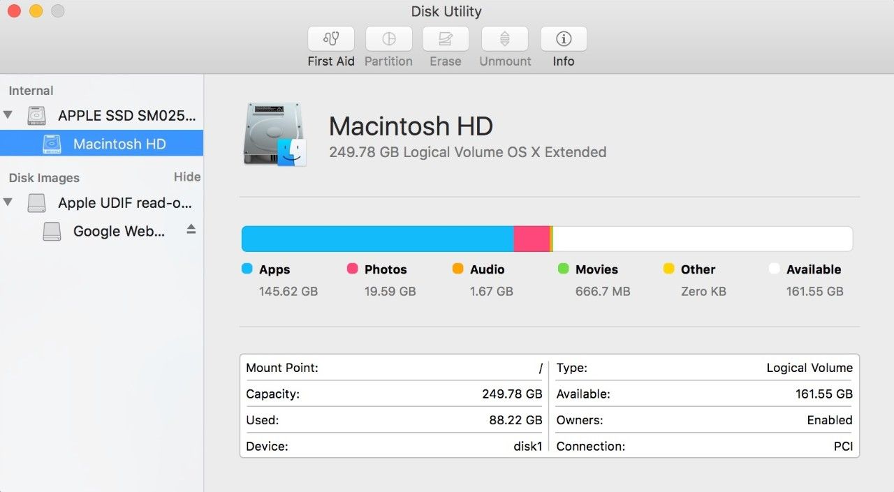Click the storage usage bar

pyautogui.click(x=546, y=238)
